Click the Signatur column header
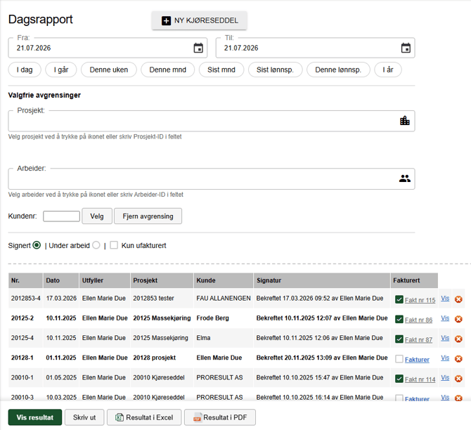The image size is (471, 430). 322,280
